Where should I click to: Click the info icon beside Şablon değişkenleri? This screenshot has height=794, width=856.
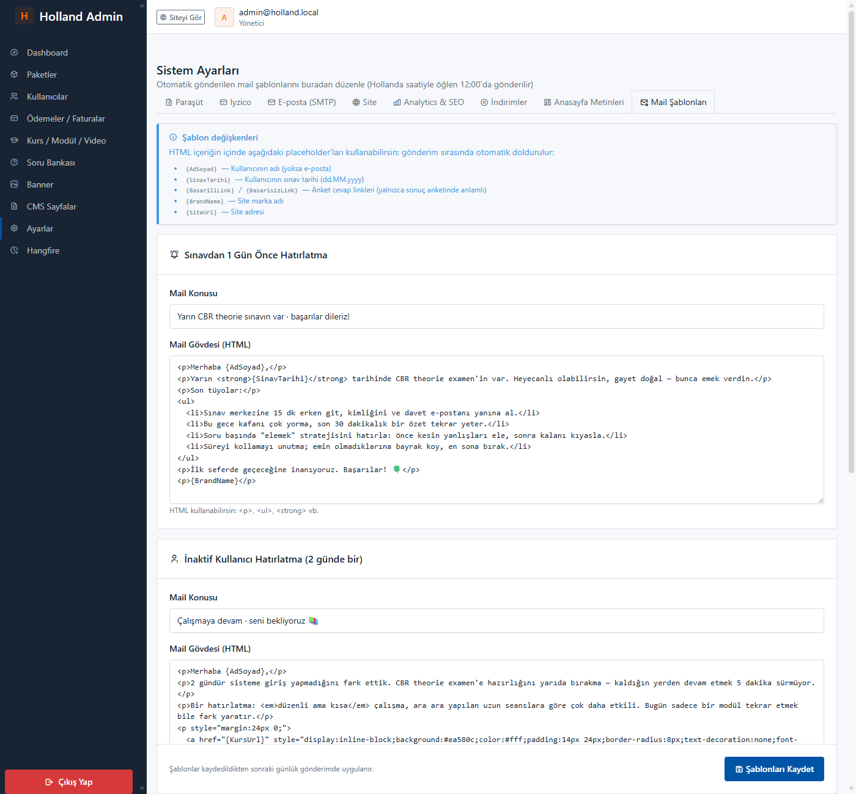[173, 137]
